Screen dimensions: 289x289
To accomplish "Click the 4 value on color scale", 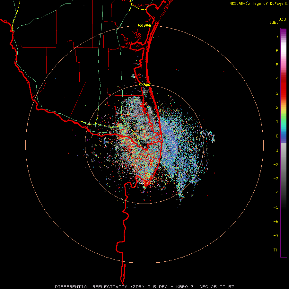I will [277, 79].
